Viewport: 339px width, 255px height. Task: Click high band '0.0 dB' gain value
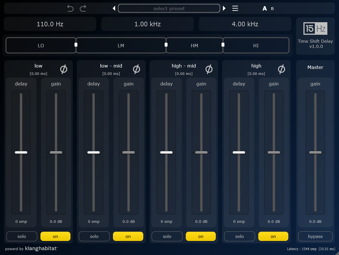274,221
